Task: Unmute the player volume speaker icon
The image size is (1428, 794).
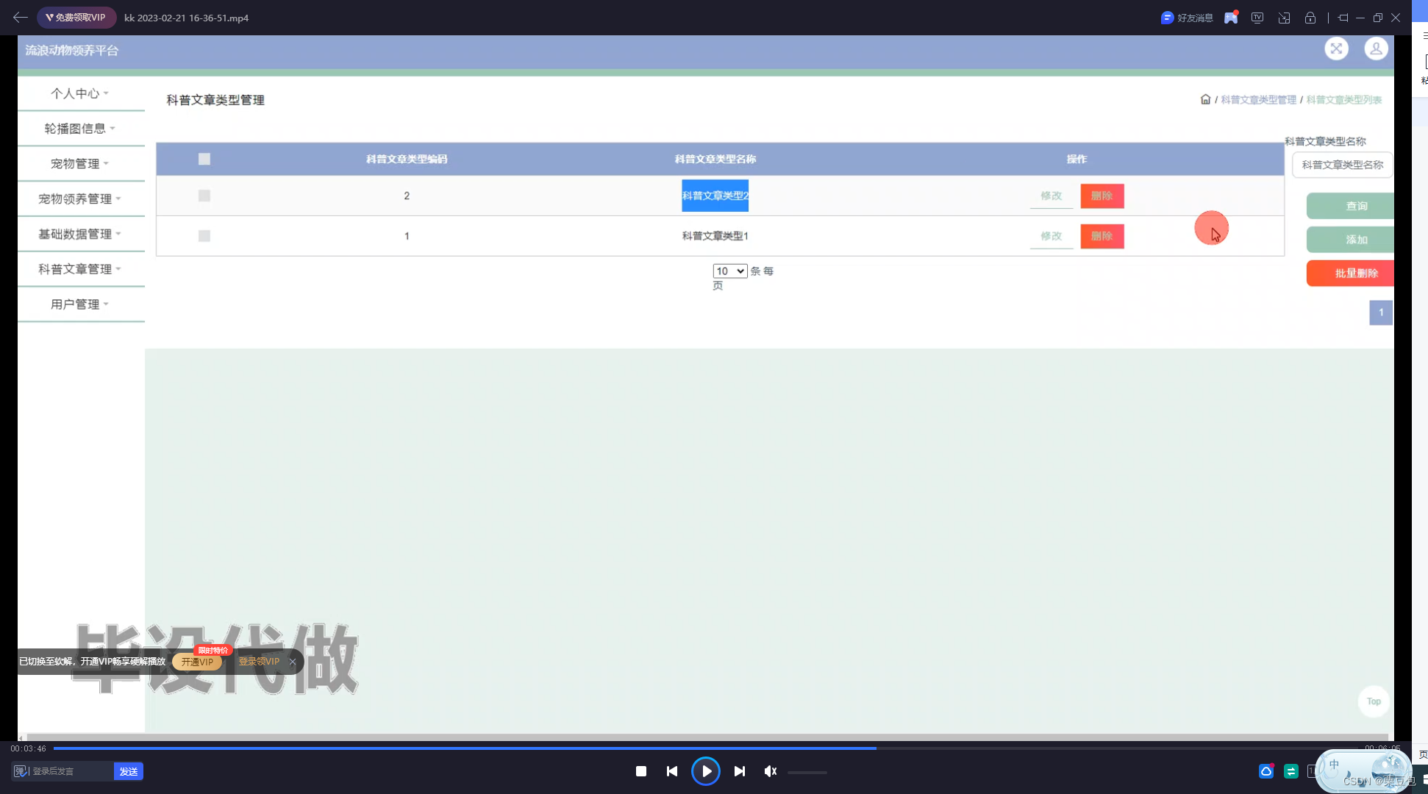Action: (770, 771)
